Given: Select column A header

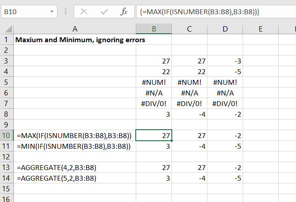Looking at the screenshot, I should (74, 29).
